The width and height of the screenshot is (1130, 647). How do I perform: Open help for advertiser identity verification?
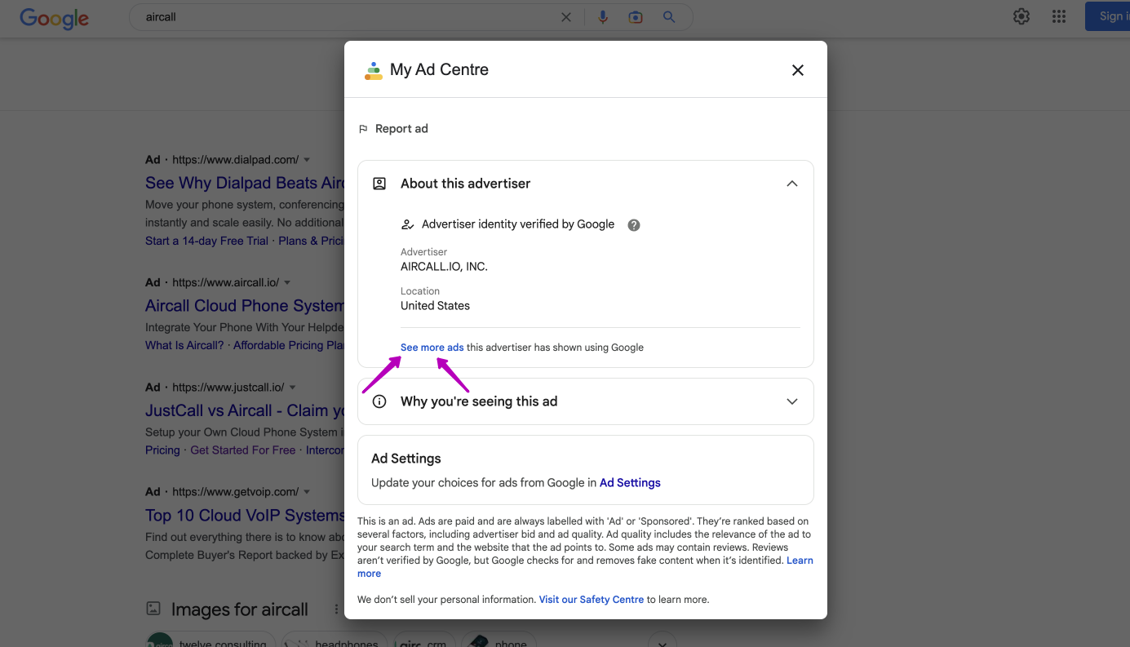click(x=634, y=225)
